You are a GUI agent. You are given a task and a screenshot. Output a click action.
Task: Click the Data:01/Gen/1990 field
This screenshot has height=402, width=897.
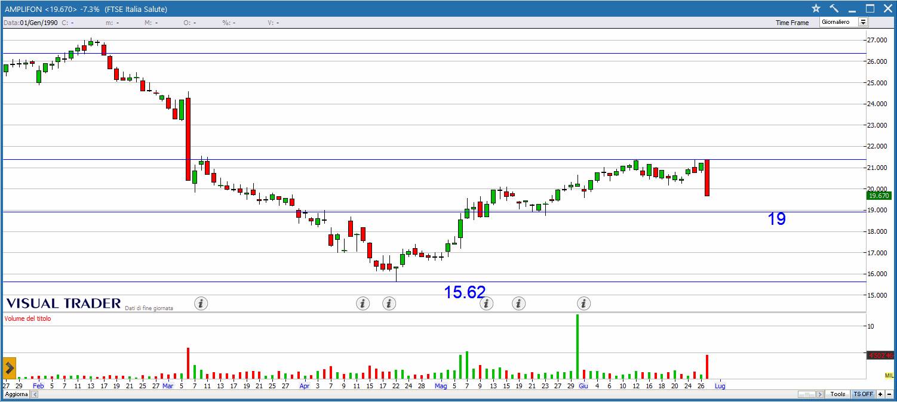point(31,23)
